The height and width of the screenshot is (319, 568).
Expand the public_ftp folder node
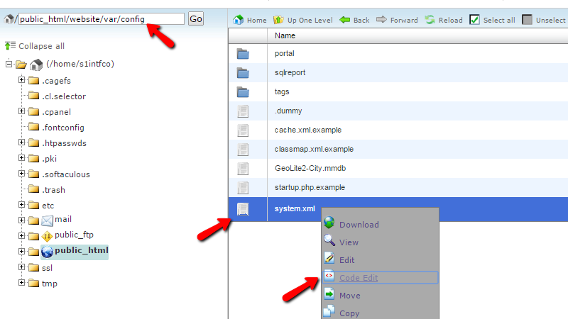pos(22,235)
